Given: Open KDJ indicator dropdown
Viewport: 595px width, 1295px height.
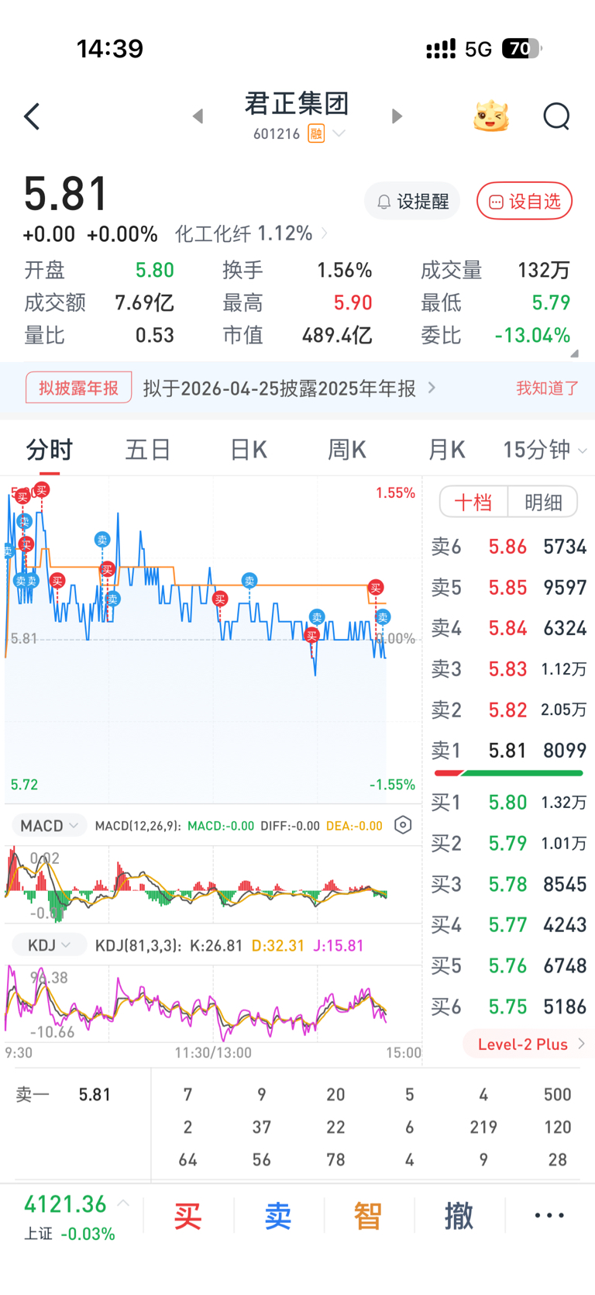Looking at the screenshot, I should (x=49, y=945).
